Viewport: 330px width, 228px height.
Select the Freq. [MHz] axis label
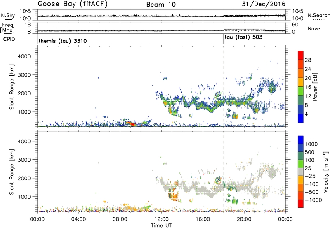tap(7, 28)
